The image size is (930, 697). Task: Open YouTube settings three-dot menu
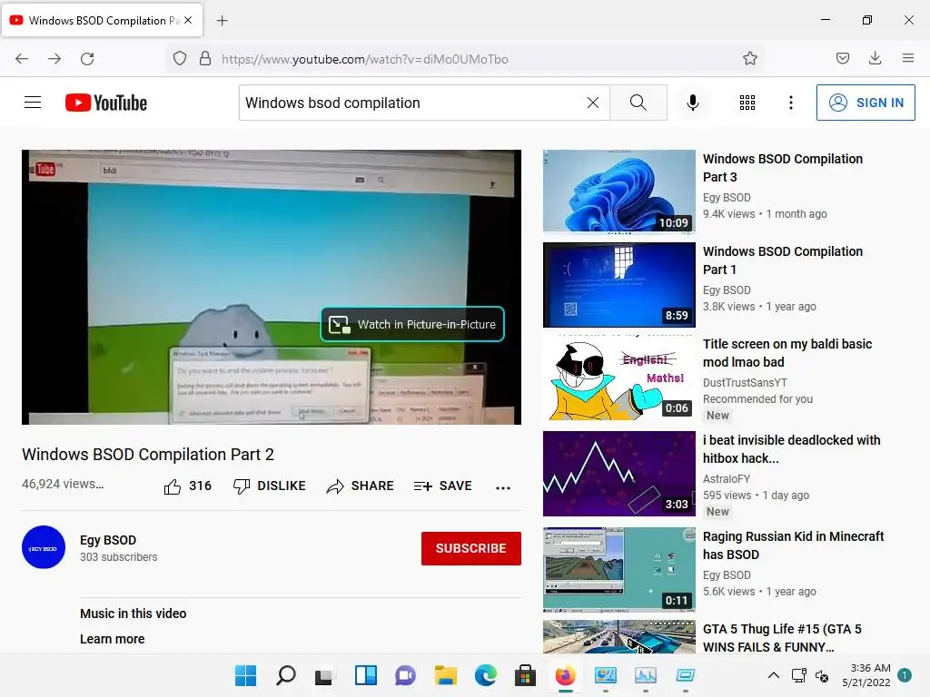click(x=791, y=103)
